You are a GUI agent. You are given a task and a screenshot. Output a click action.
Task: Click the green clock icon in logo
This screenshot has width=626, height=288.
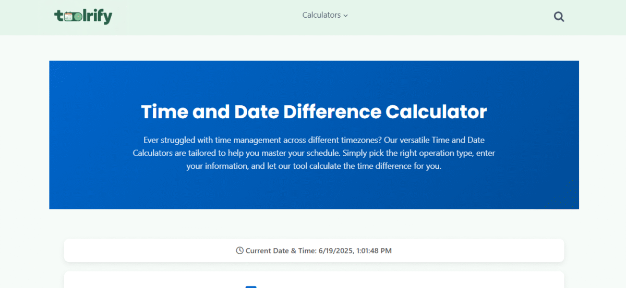(x=78, y=17)
